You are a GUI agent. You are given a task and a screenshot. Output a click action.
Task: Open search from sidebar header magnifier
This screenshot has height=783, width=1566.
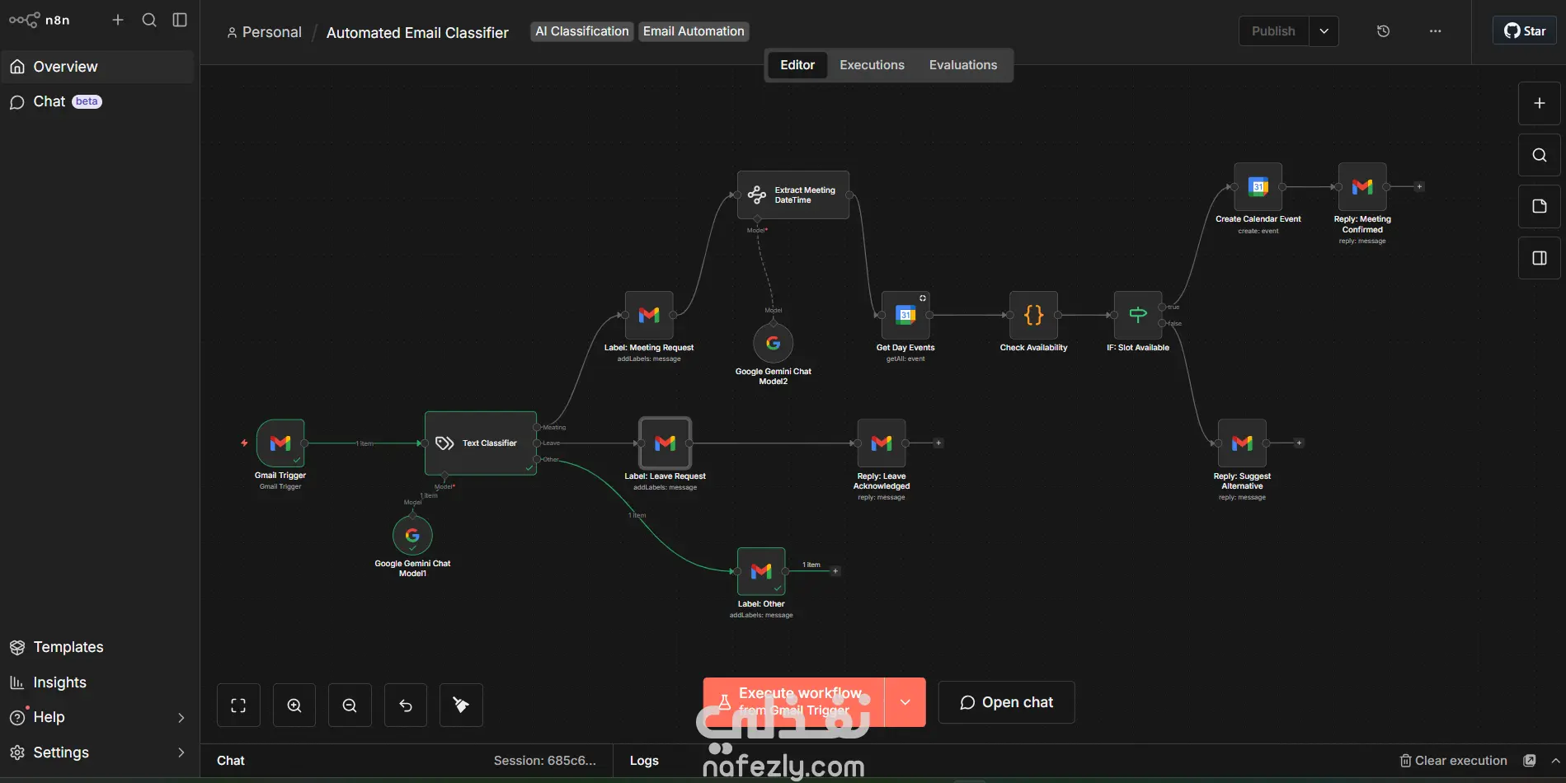(149, 20)
